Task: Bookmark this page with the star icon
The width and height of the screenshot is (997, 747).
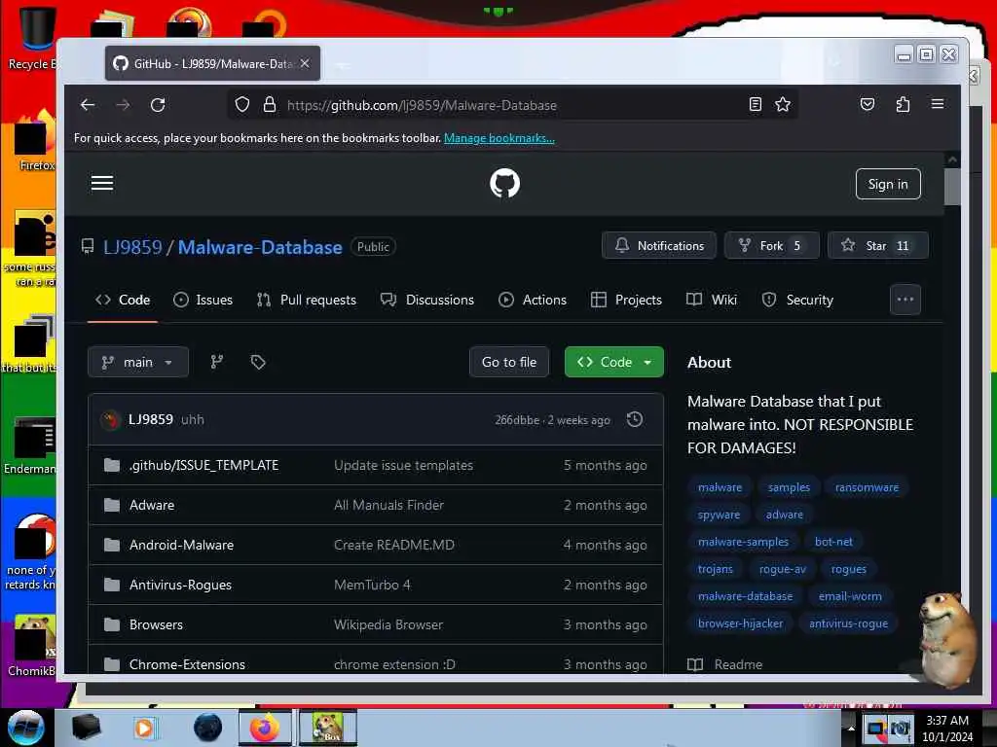Action: [x=783, y=104]
